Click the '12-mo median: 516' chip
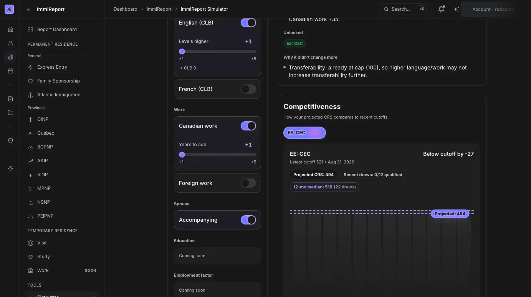The width and height of the screenshot is (531, 297). click(324, 187)
